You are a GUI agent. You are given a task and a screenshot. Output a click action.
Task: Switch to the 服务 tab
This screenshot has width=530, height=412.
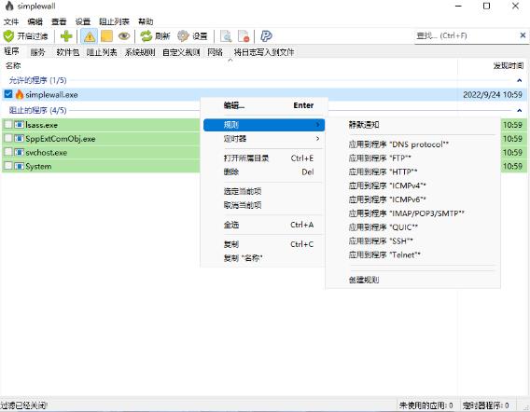37,52
